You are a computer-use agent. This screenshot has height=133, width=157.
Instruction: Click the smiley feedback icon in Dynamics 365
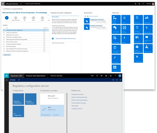[106, 76]
